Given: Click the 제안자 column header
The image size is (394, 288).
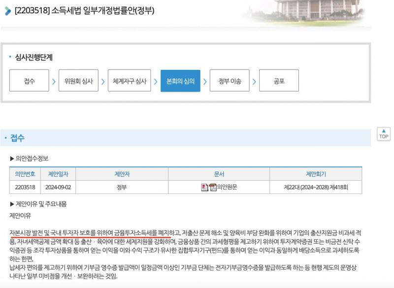Looking at the screenshot, I should click(x=122, y=174).
